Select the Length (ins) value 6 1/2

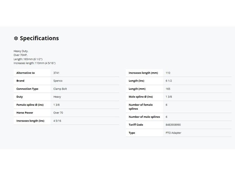(x=169, y=81)
